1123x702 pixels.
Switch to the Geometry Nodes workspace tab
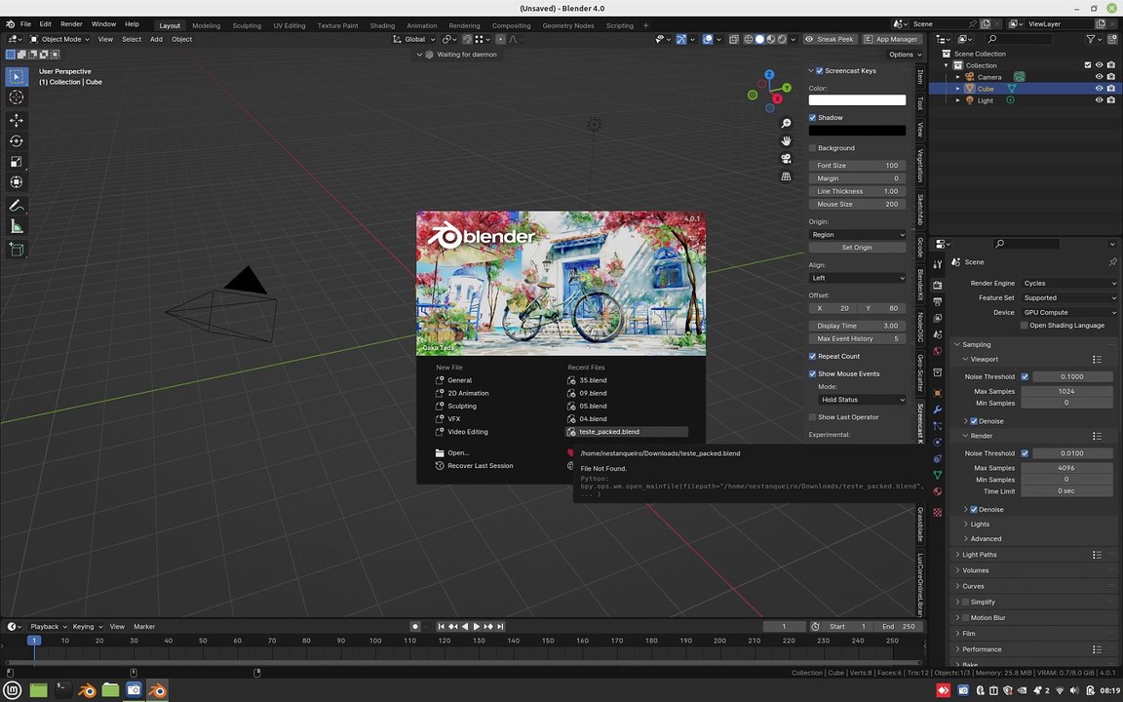(568, 25)
